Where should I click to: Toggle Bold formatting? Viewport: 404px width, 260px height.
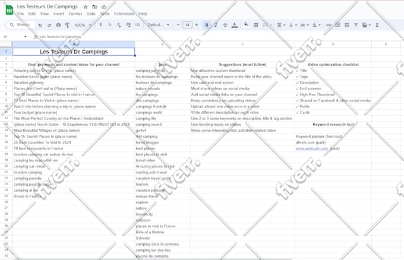(x=207, y=25)
